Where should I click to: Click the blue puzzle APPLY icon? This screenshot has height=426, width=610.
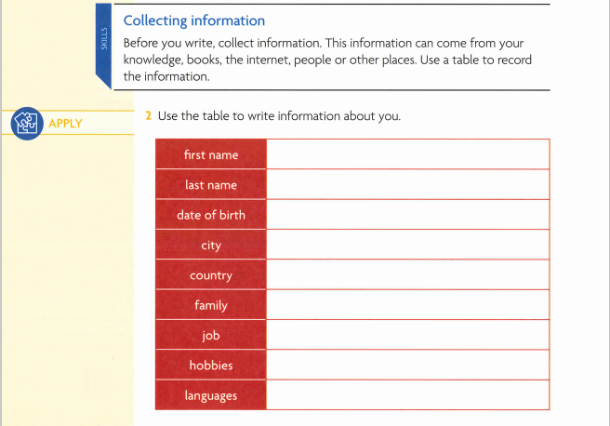27,124
